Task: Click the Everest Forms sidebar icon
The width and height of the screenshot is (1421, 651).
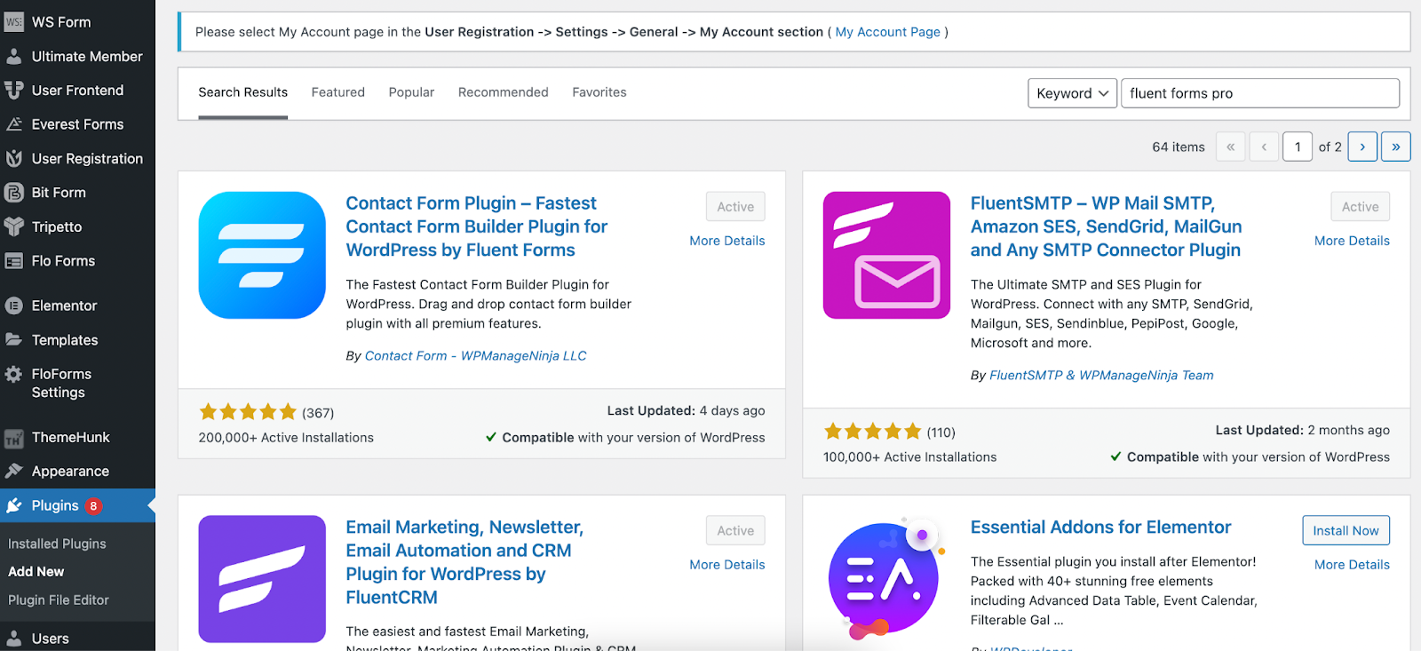Action: click(x=14, y=124)
